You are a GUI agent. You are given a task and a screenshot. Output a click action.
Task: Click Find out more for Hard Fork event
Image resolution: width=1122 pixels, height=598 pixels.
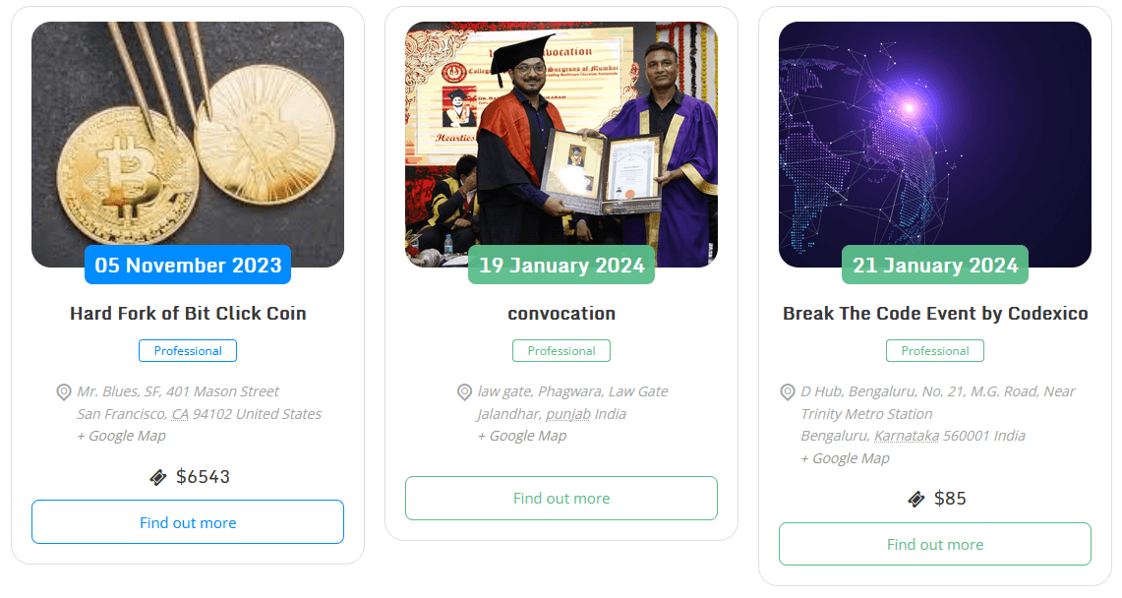pyautogui.click(x=188, y=522)
